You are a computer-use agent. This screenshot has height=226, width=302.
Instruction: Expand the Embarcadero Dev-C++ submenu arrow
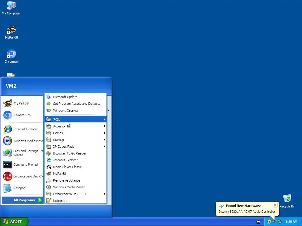pyautogui.click(x=105, y=194)
